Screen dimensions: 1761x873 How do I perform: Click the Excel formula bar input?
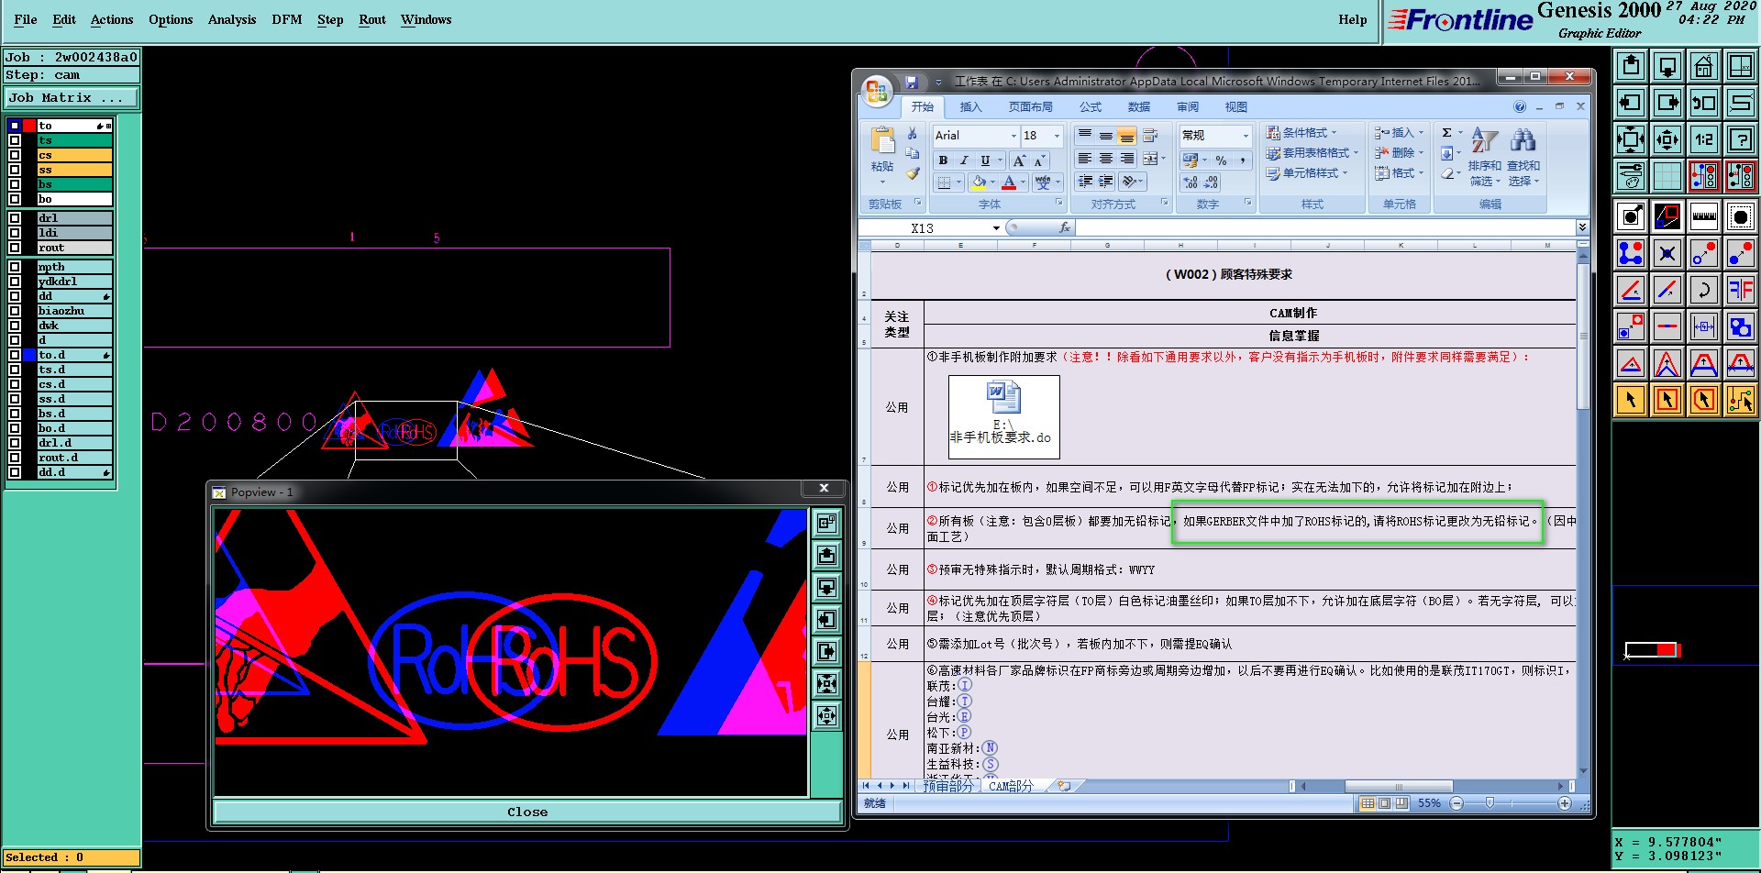pos(1324,228)
